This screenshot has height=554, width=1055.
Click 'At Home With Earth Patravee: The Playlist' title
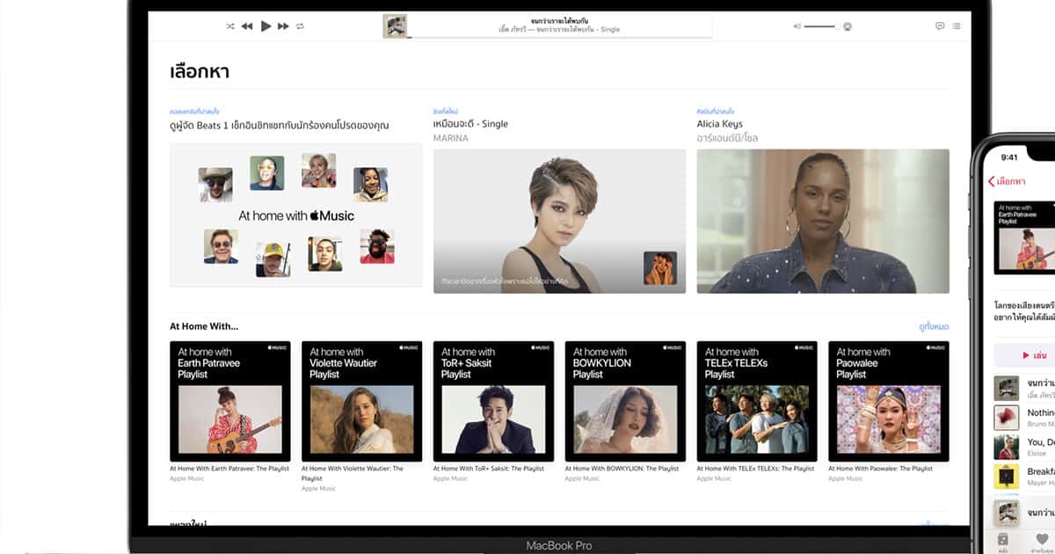(229, 469)
